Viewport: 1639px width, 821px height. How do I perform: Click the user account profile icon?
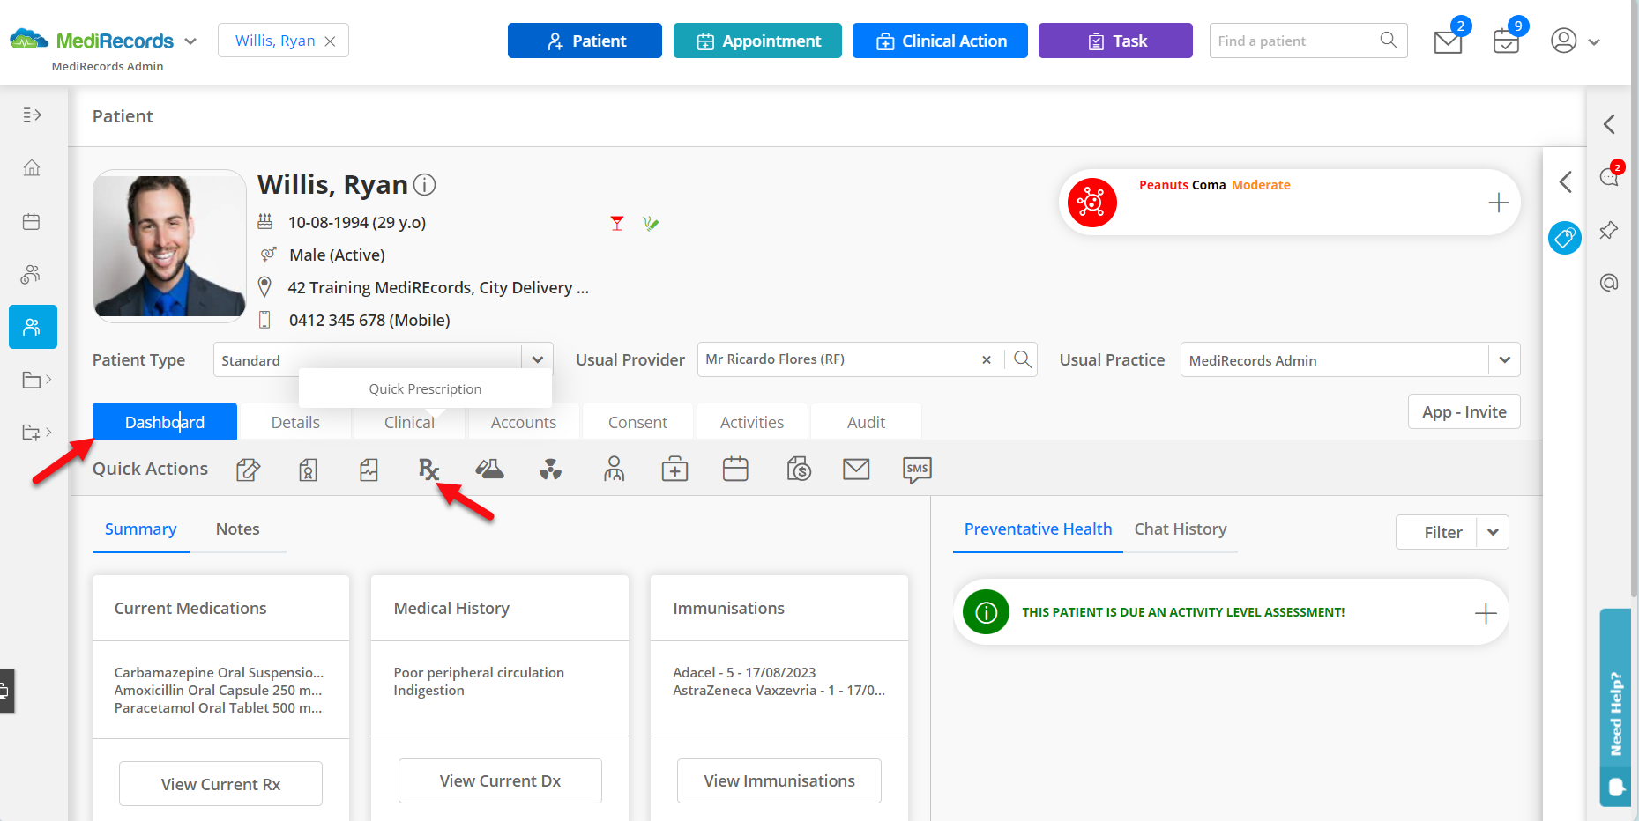tap(1563, 41)
